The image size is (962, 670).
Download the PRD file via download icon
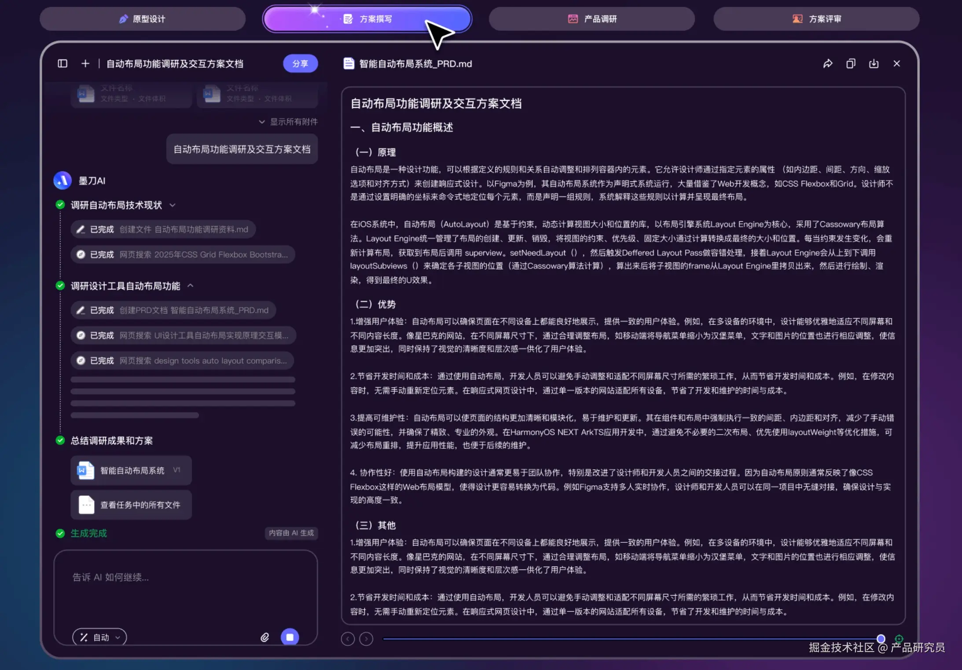874,64
